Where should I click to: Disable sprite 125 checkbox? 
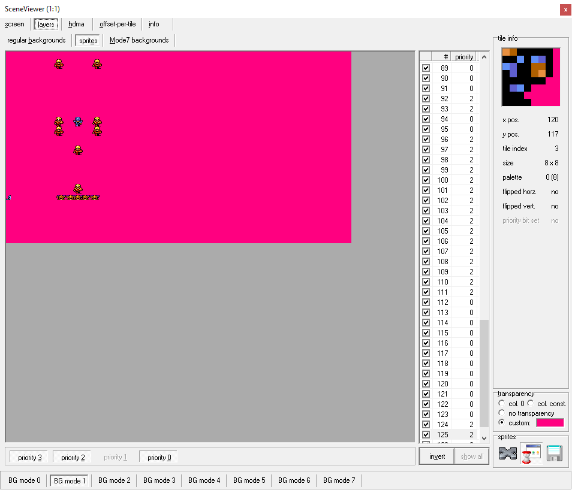[x=426, y=435]
